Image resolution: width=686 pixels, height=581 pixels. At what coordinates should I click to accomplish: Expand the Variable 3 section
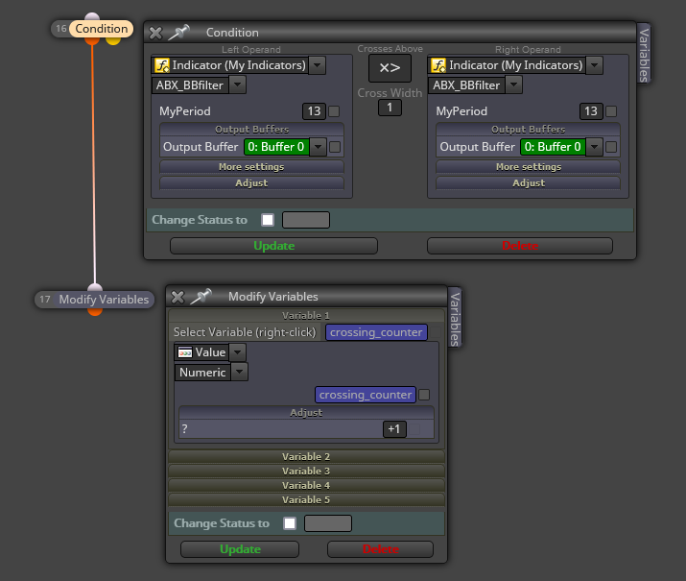tap(306, 472)
